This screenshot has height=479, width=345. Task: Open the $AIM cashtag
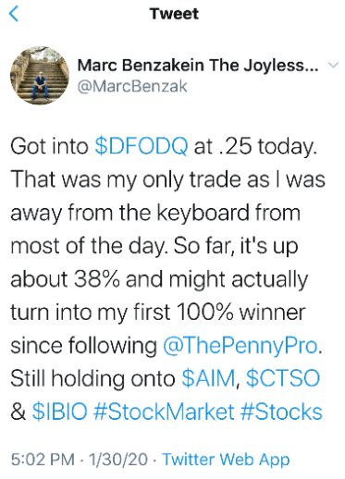[x=208, y=379]
